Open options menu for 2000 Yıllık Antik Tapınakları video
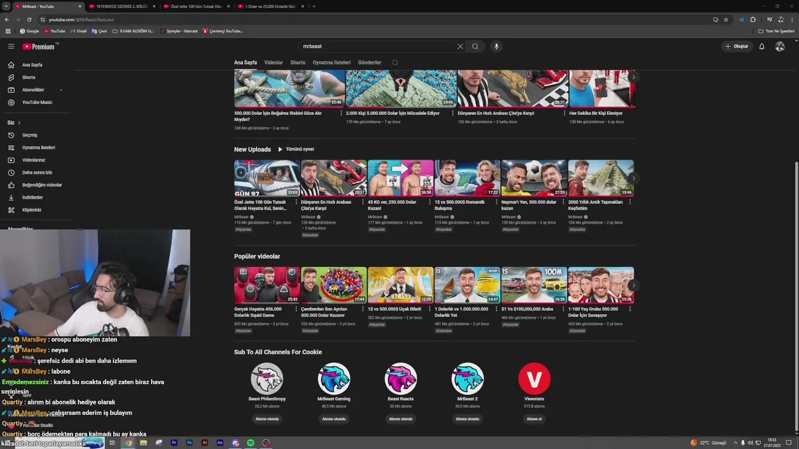 (631, 202)
